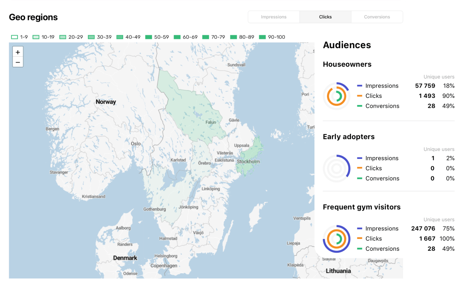Open the Conversions tab

pos(377,17)
